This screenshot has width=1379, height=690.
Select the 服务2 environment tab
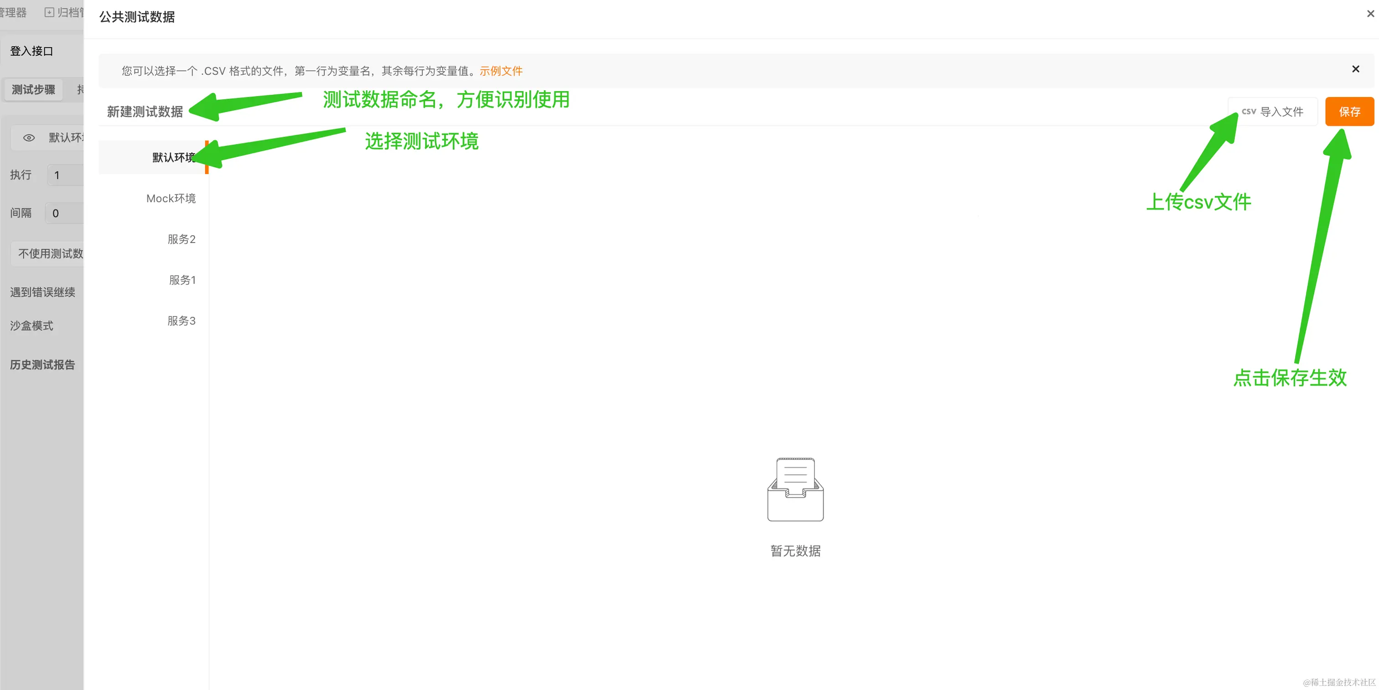pyautogui.click(x=181, y=239)
